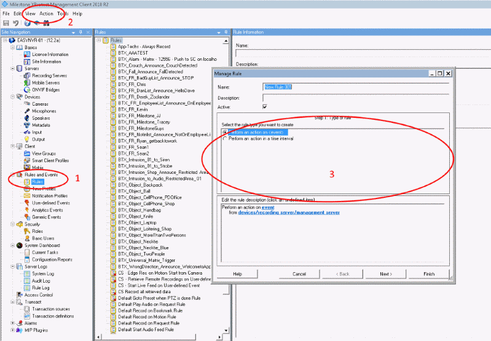This screenshot has width=491, height=341.
Task: Select 'Perform an action on <event>' radio
Action: coord(224,133)
